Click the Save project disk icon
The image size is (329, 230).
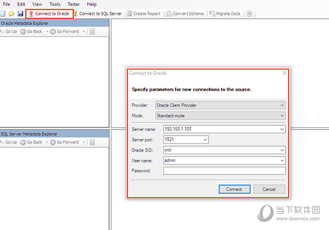[x=20, y=13]
